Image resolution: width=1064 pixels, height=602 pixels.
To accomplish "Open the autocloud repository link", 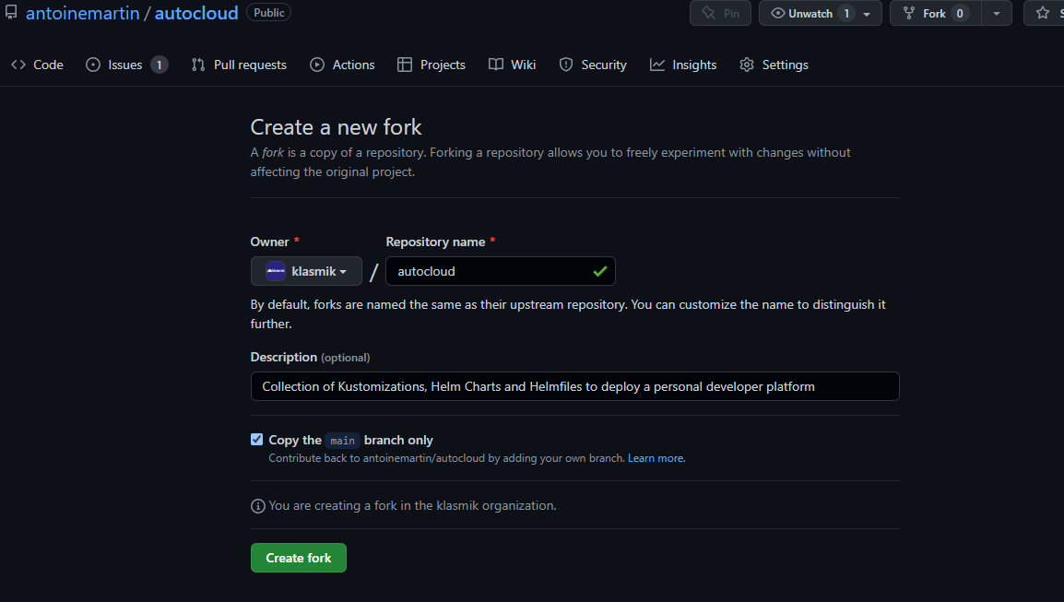I will (196, 13).
